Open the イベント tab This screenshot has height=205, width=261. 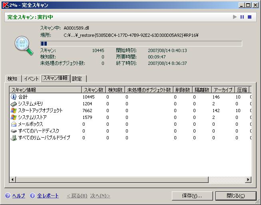31,79
